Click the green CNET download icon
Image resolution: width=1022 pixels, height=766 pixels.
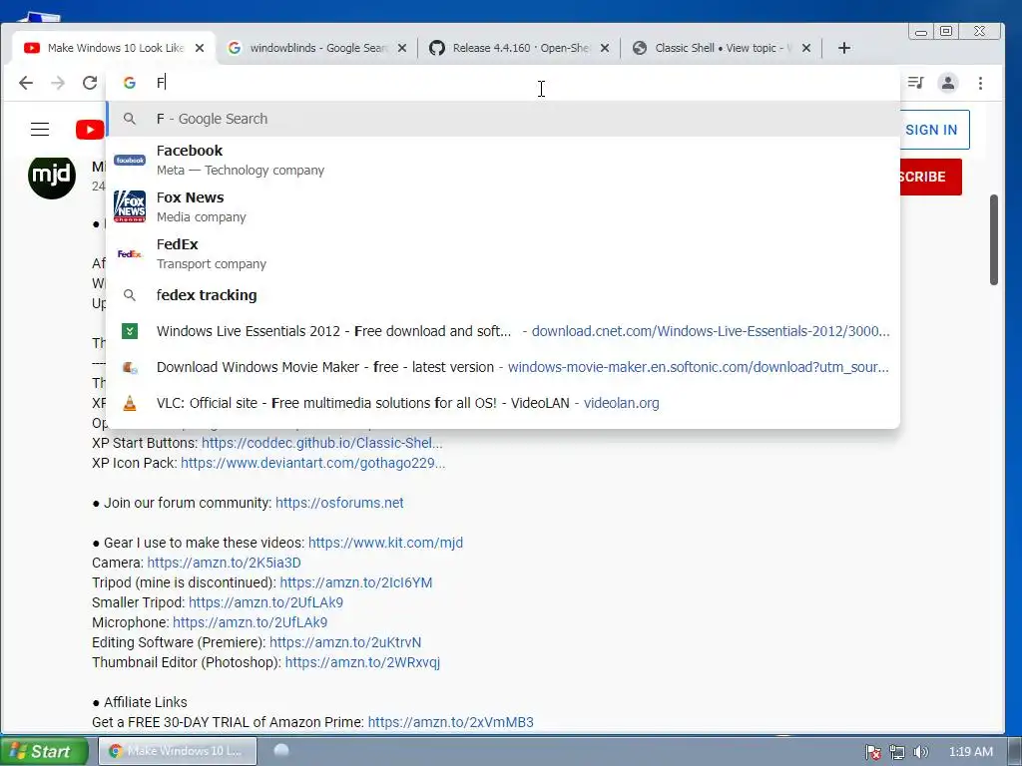coord(130,331)
